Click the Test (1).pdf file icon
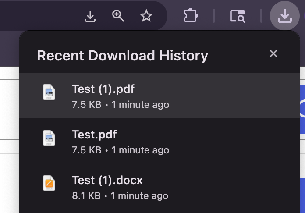Screen dimensions: 305x213 pos(49,92)
